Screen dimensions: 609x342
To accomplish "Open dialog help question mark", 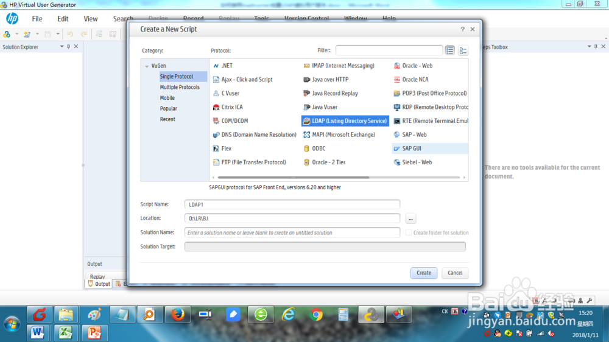I will tap(462, 29).
